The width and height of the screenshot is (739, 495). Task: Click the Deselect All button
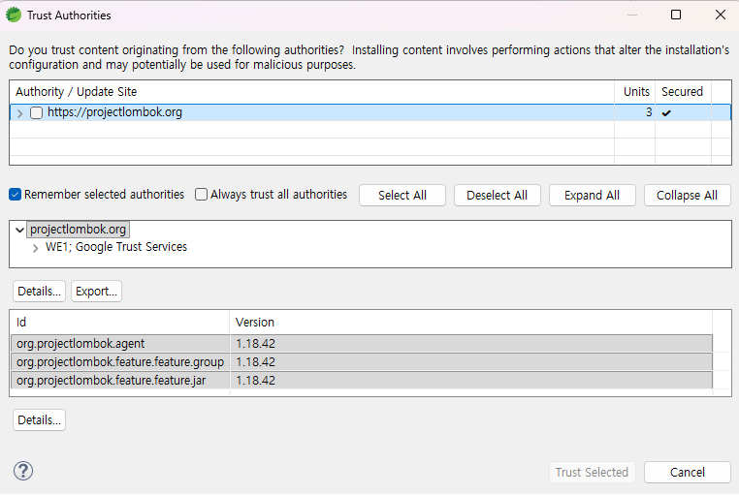pyautogui.click(x=498, y=196)
